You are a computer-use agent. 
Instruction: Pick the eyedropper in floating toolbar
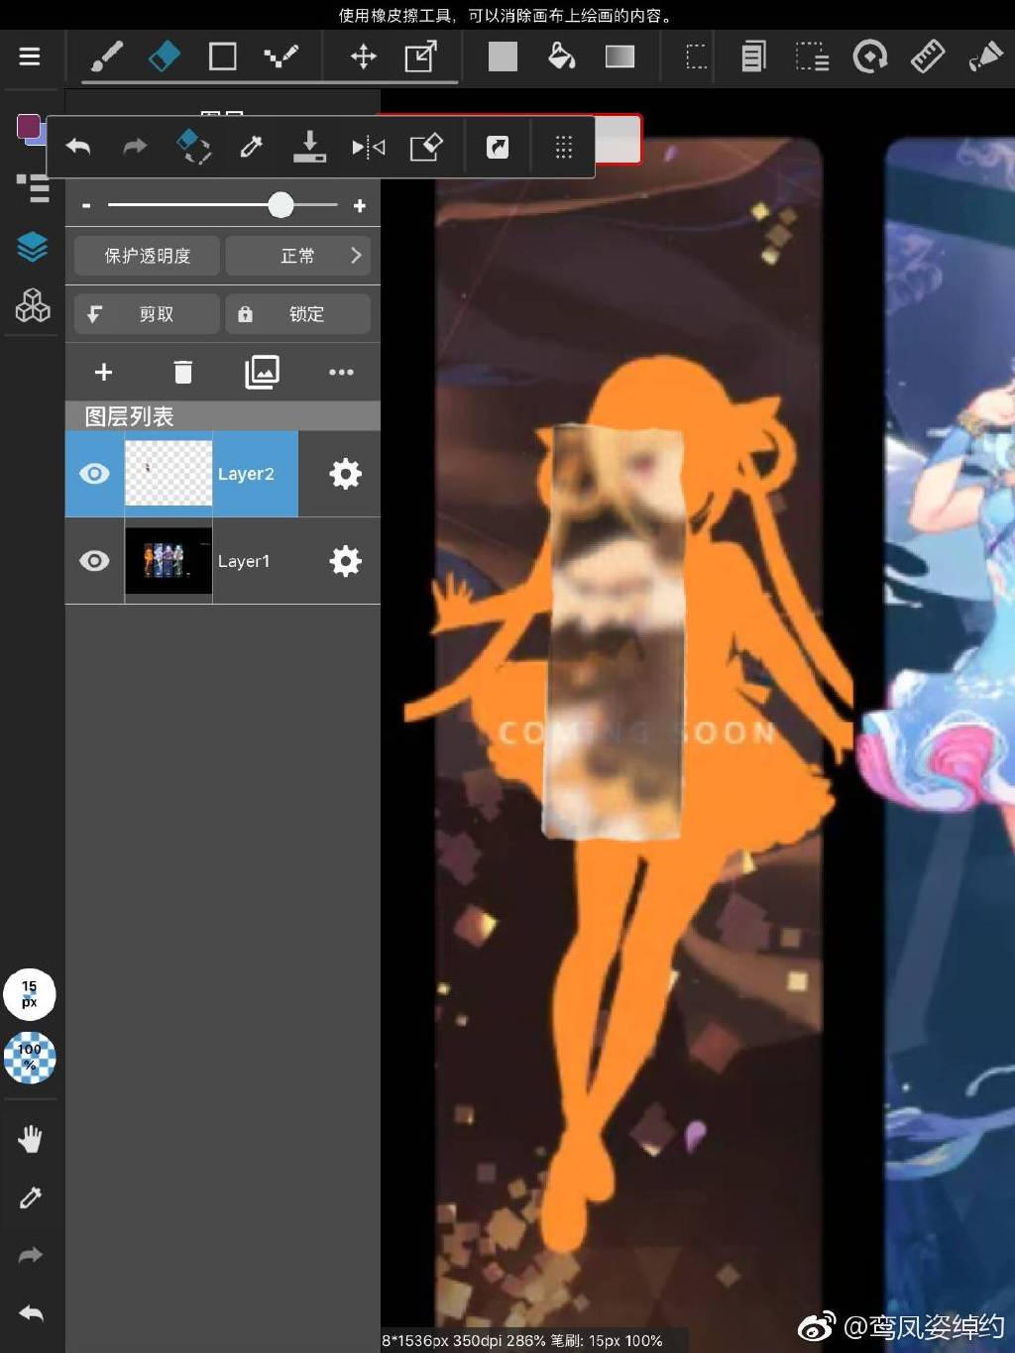point(252,148)
